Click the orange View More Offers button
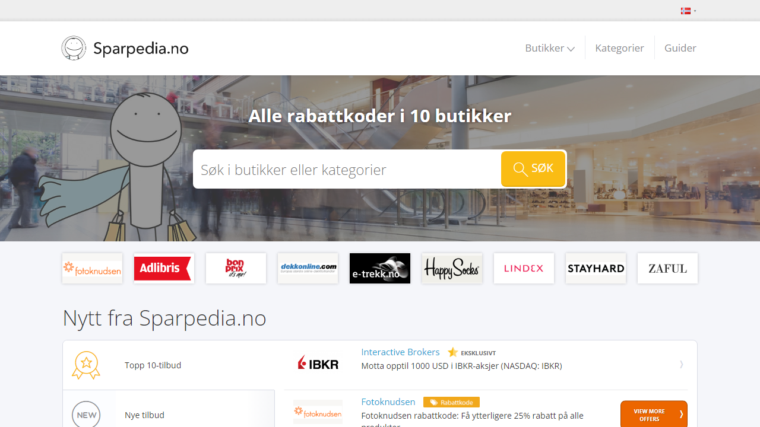The width and height of the screenshot is (760, 427). (654, 415)
